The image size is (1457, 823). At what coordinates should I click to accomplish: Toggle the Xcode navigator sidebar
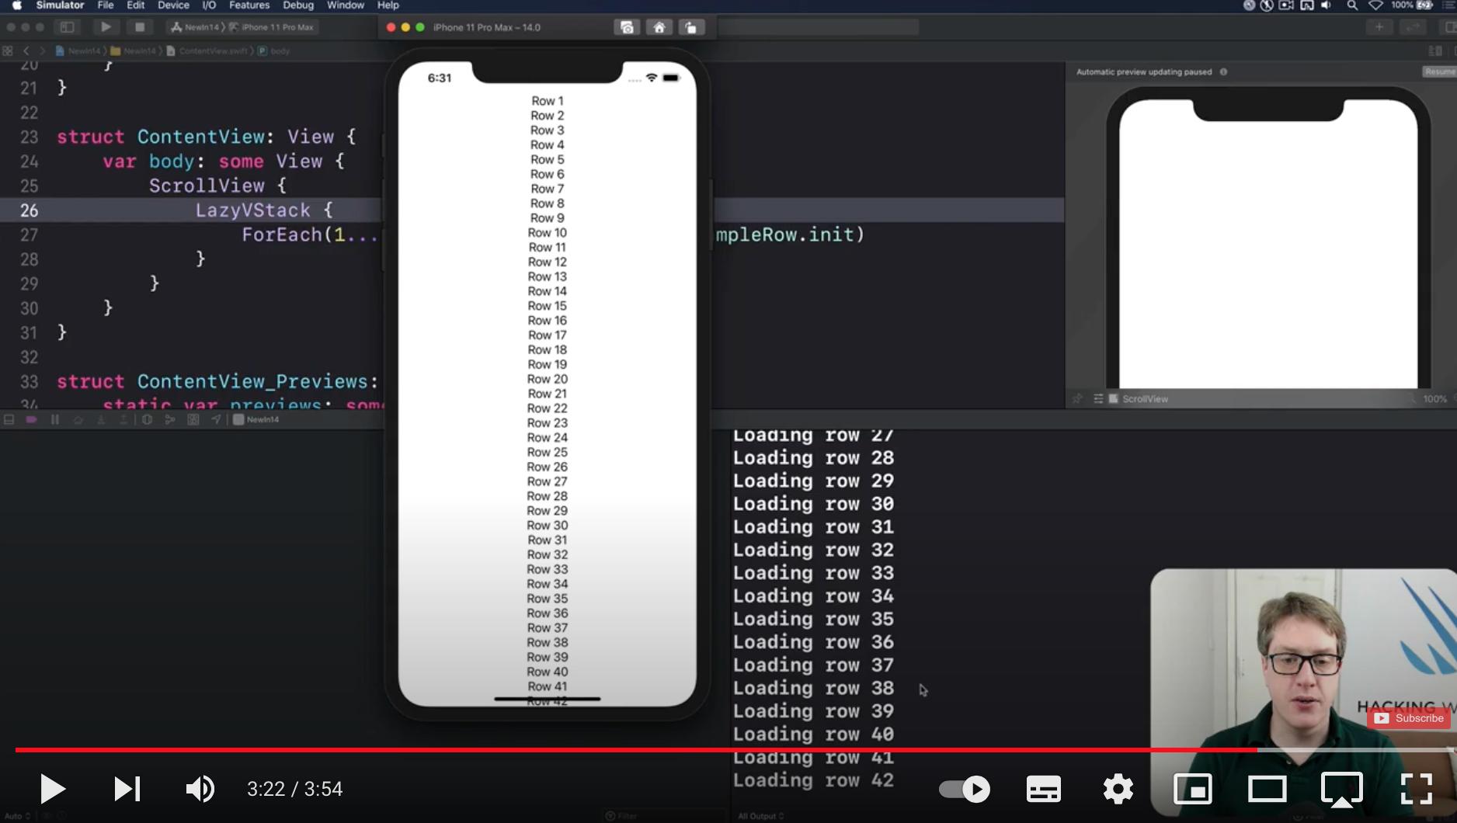pyautogui.click(x=68, y=27)
